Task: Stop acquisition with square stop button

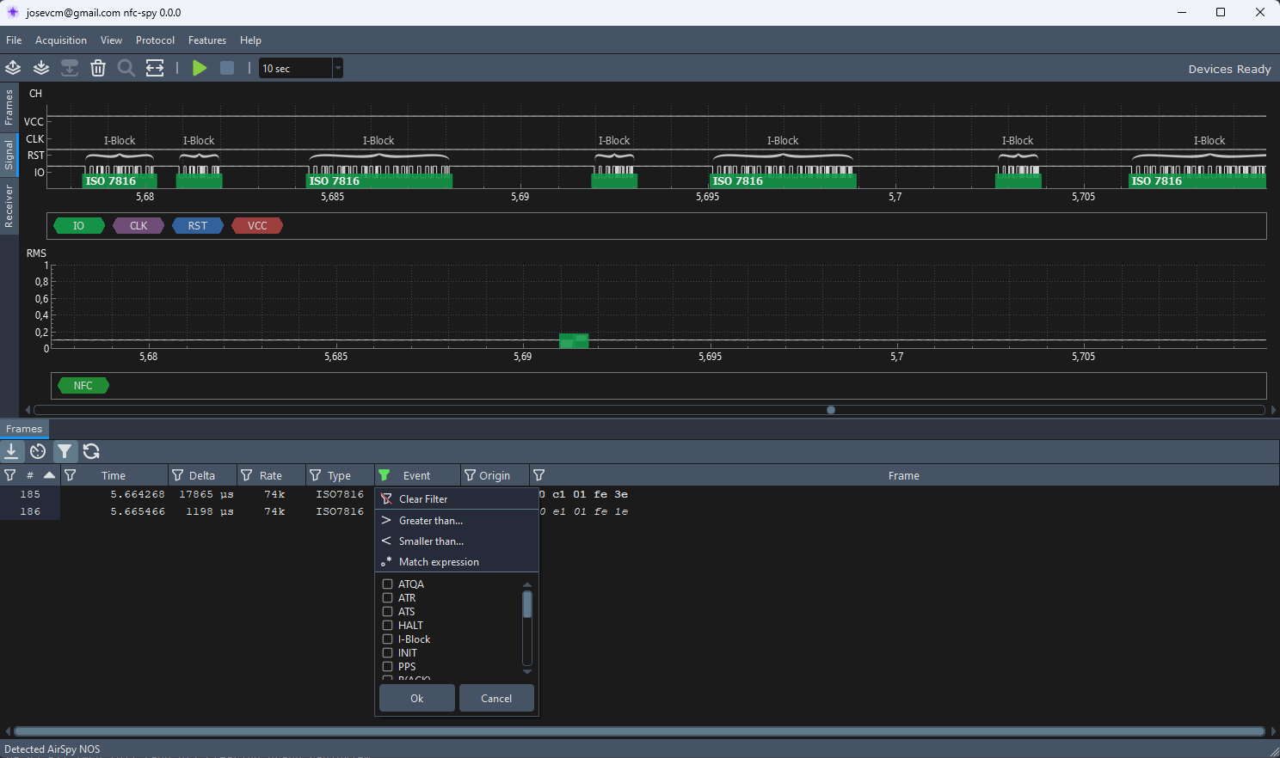Action: (227, 68)
